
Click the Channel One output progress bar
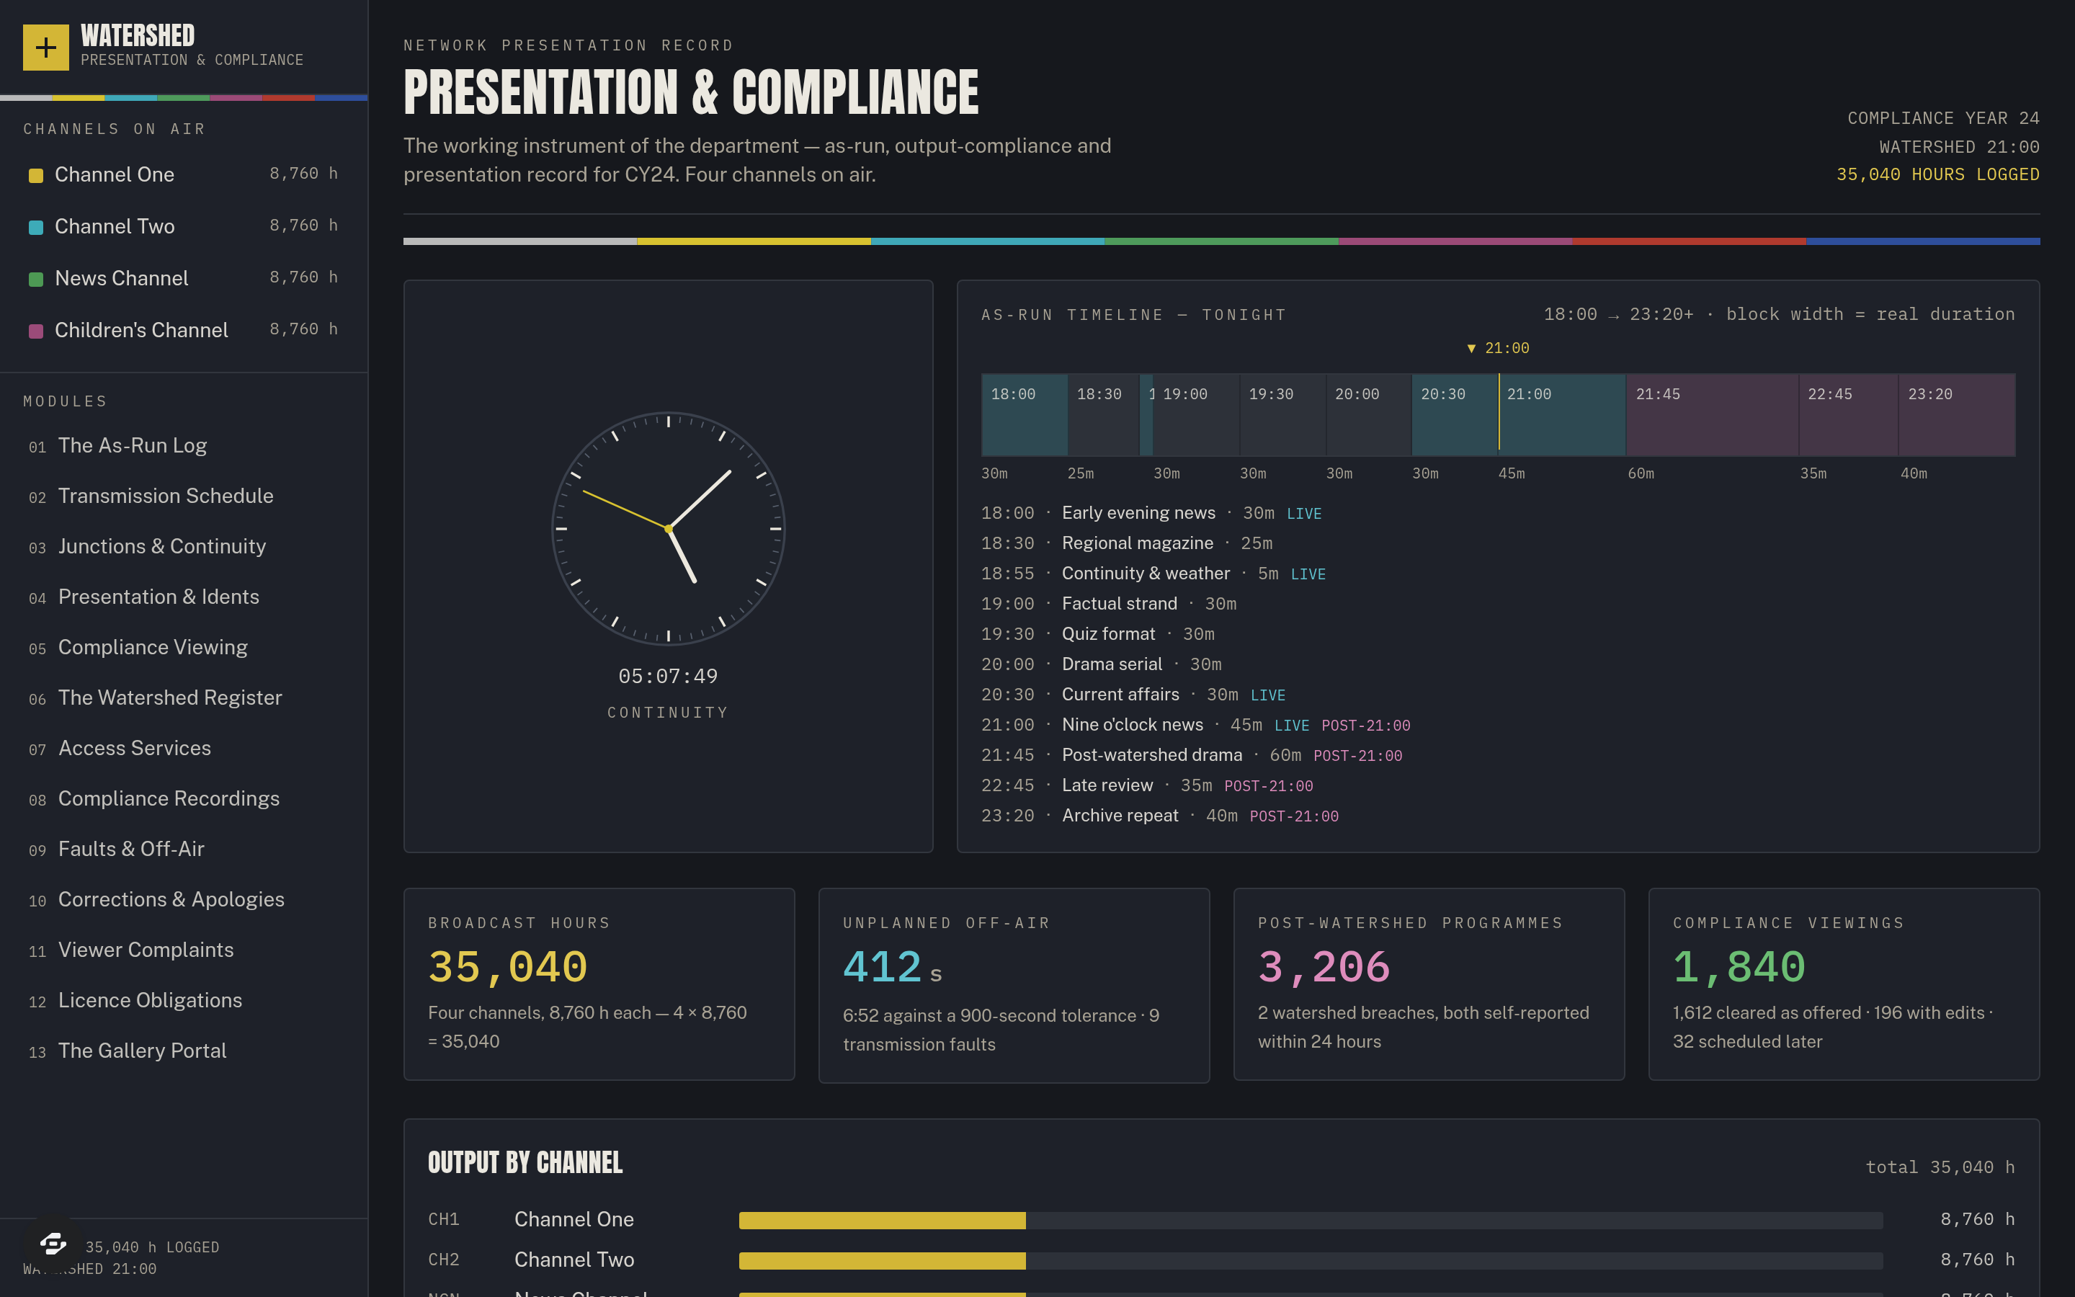point(1311,1220)
